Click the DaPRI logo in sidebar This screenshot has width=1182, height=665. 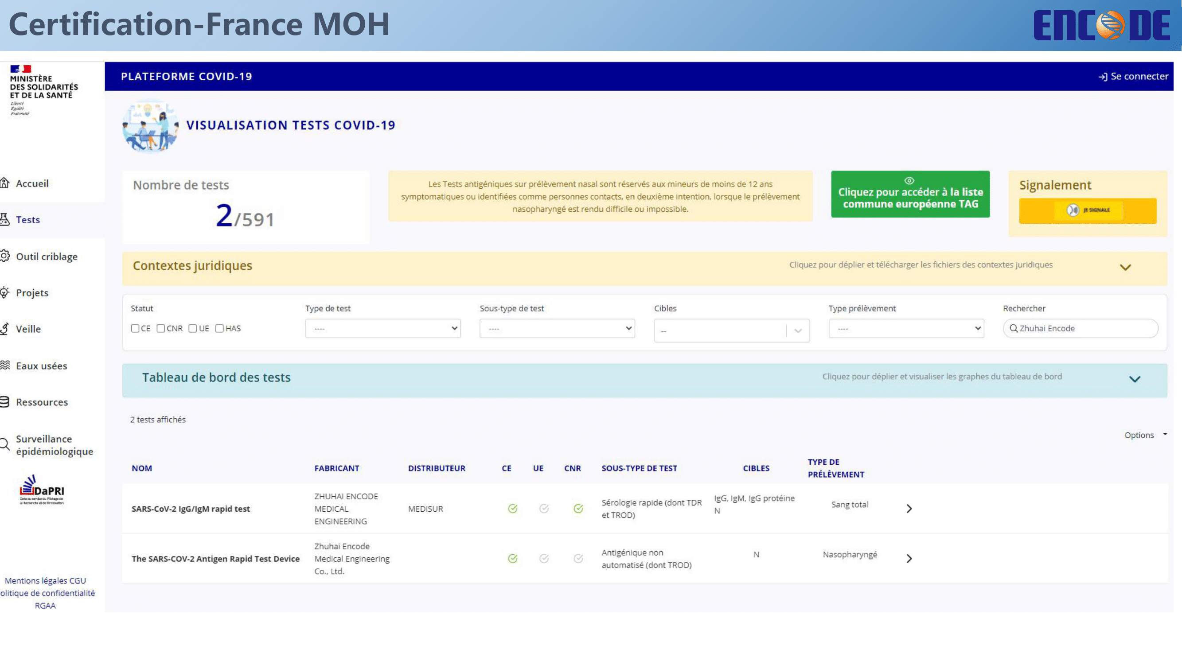42,490
